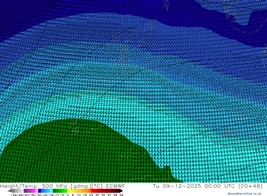Select the dark blue legend swatch above -30
The width and height of the screenshot is (267, 196).
click(x=40, y=191)
